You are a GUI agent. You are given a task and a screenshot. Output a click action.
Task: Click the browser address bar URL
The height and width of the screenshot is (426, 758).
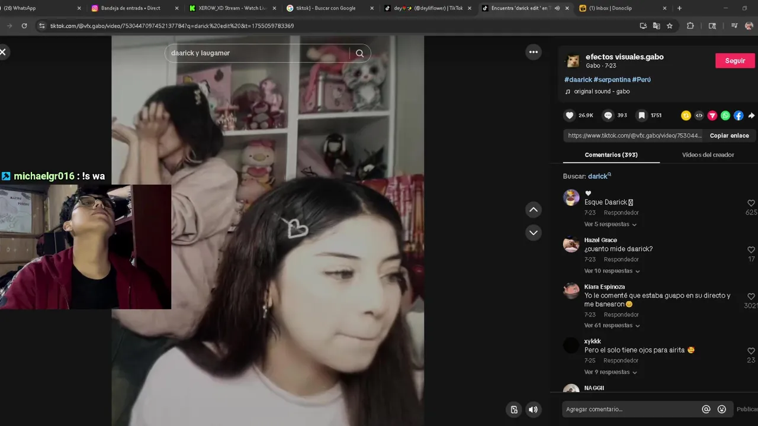pyautogui.click(x=172, y=26)
